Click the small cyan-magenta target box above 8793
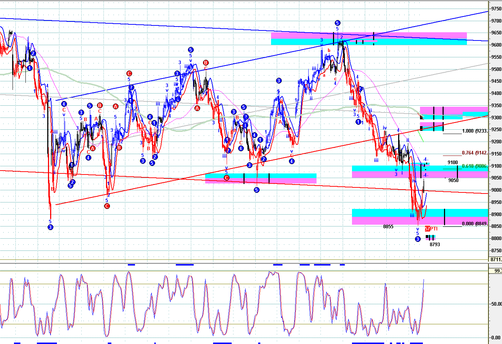 pyautogui.click(x=430, y=237)
